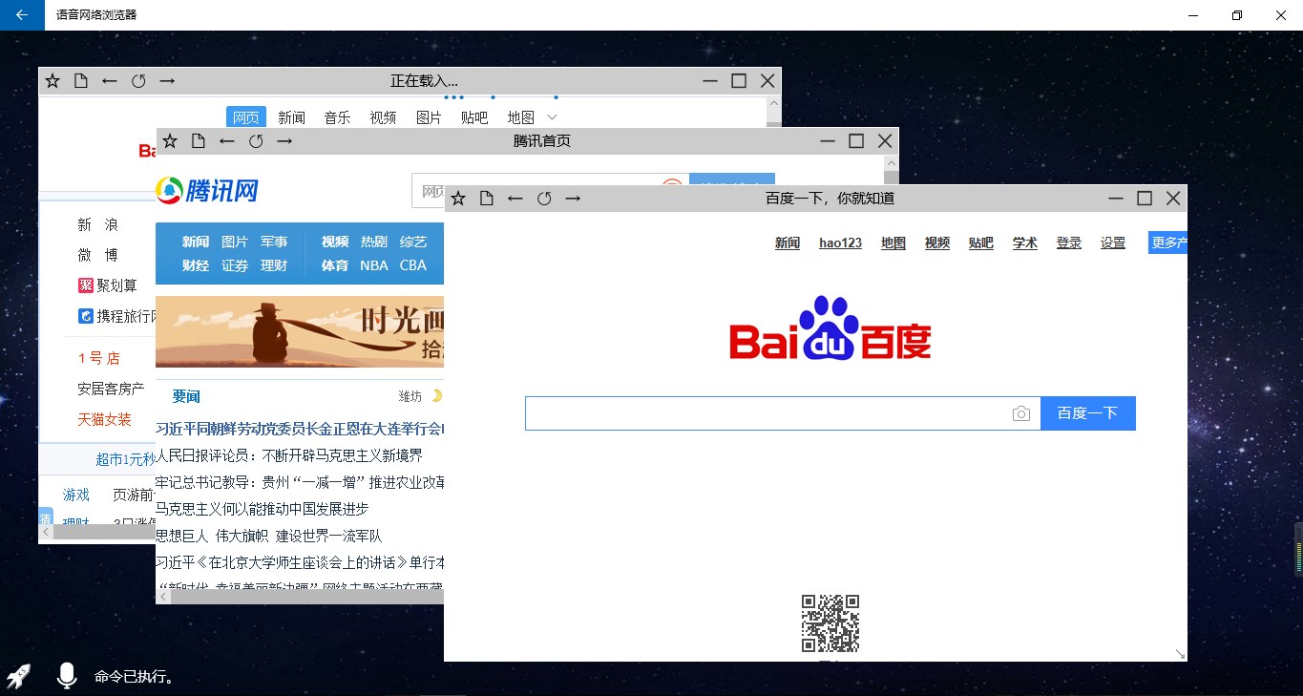Click the camera image-search icon

click(1021, 413)
